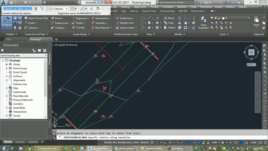Select the Circle draw tool
268x151 pixels.
pos(149,23)
